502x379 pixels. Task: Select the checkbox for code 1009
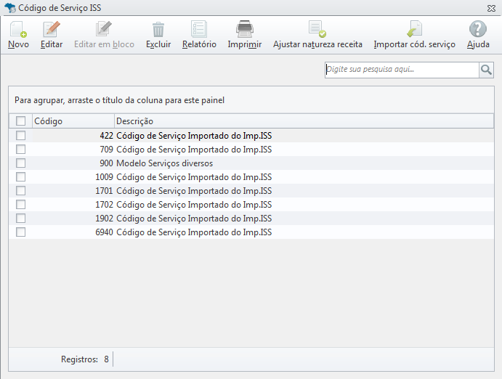pos(21,176)
